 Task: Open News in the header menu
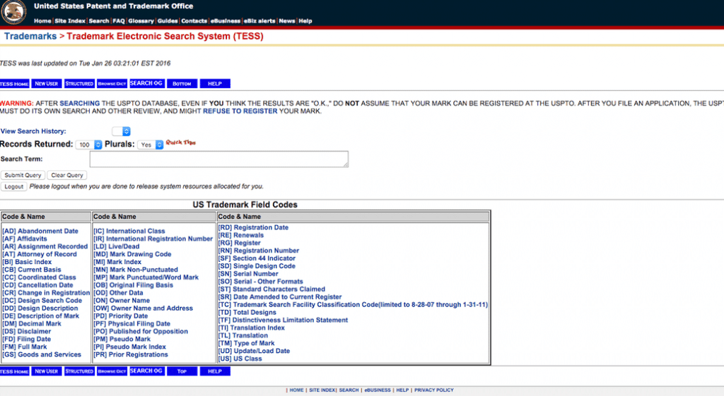tap(287, 21)
